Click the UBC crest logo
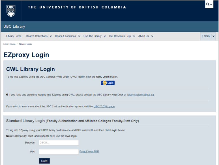This screenshot has height=165, width=219. [11, 10]
